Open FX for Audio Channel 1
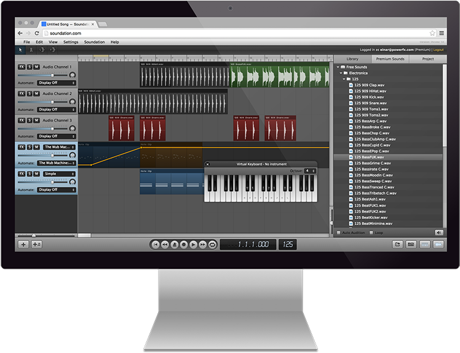Image resolution: width=460 pixels, height=353 pixels. coord(22,67)
